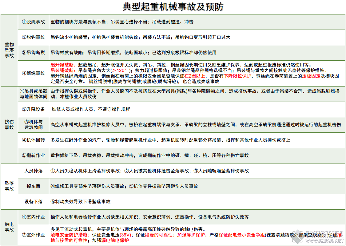
Task: Click the ①脱绳事故 cell
Action: click(x=34, y=22)
